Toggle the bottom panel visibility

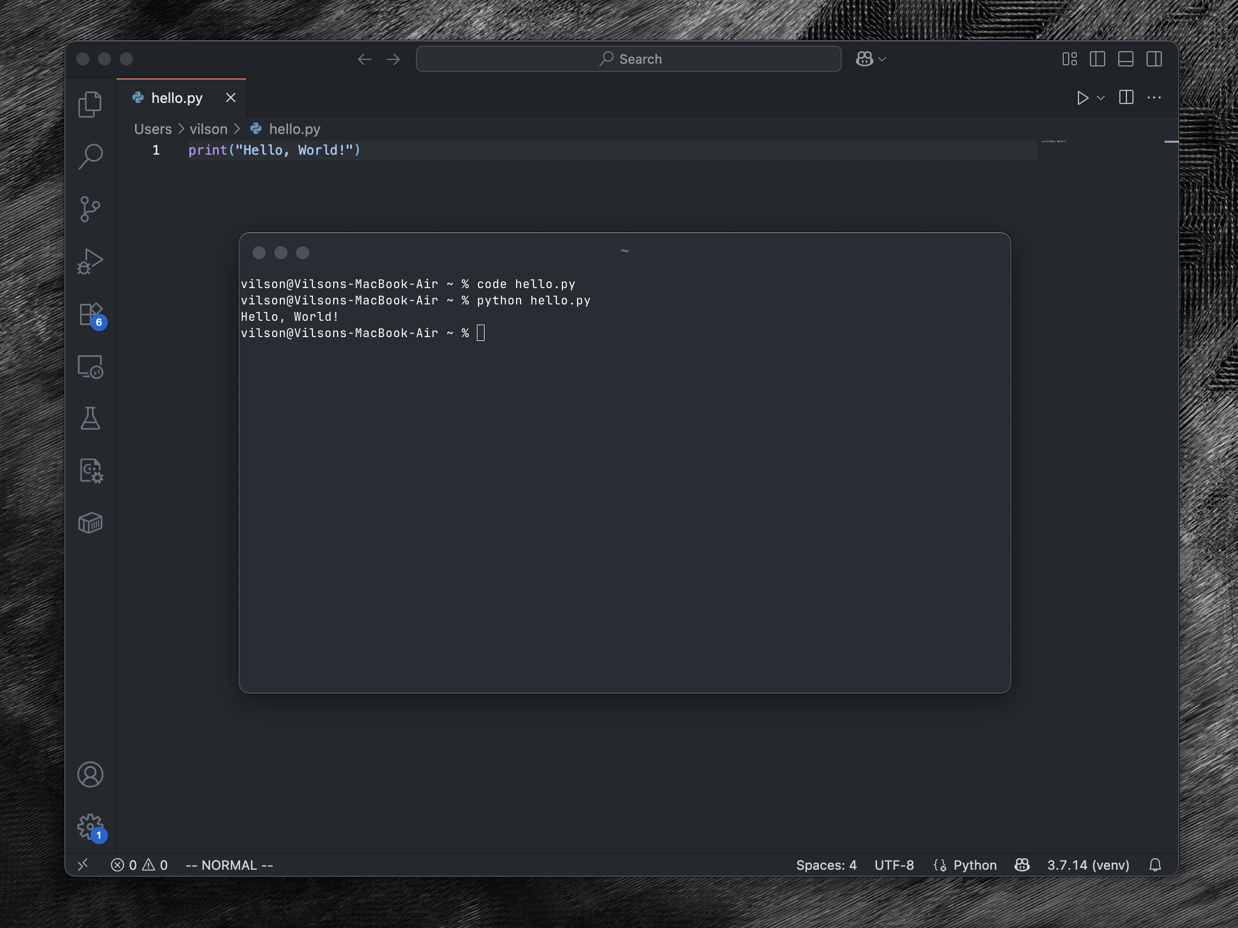(1125, 59)
